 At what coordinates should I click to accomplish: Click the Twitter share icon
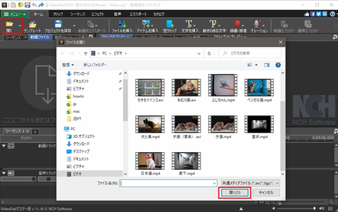click(x=319, y=14)
